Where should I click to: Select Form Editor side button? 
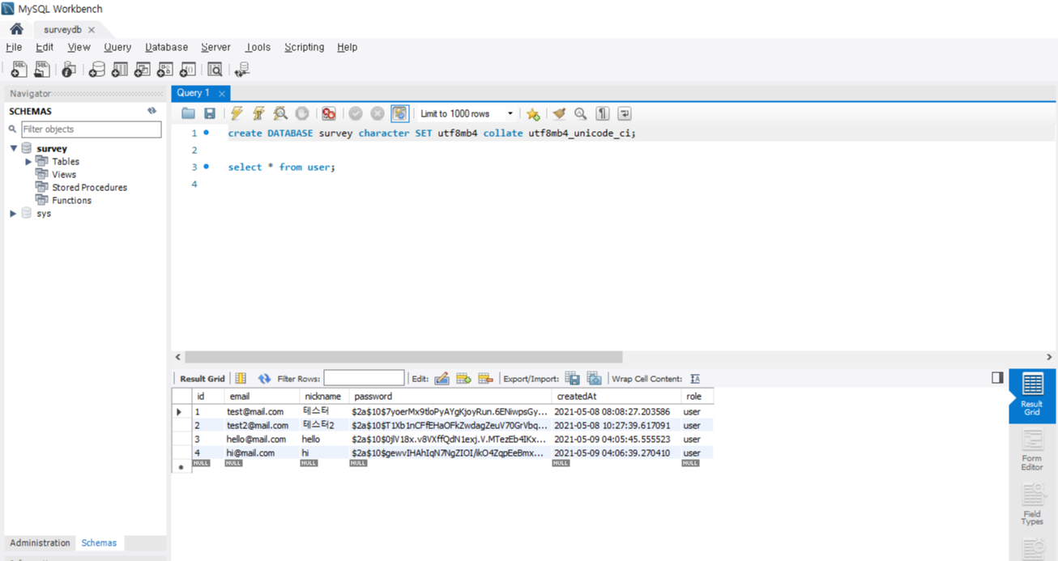1032,450
